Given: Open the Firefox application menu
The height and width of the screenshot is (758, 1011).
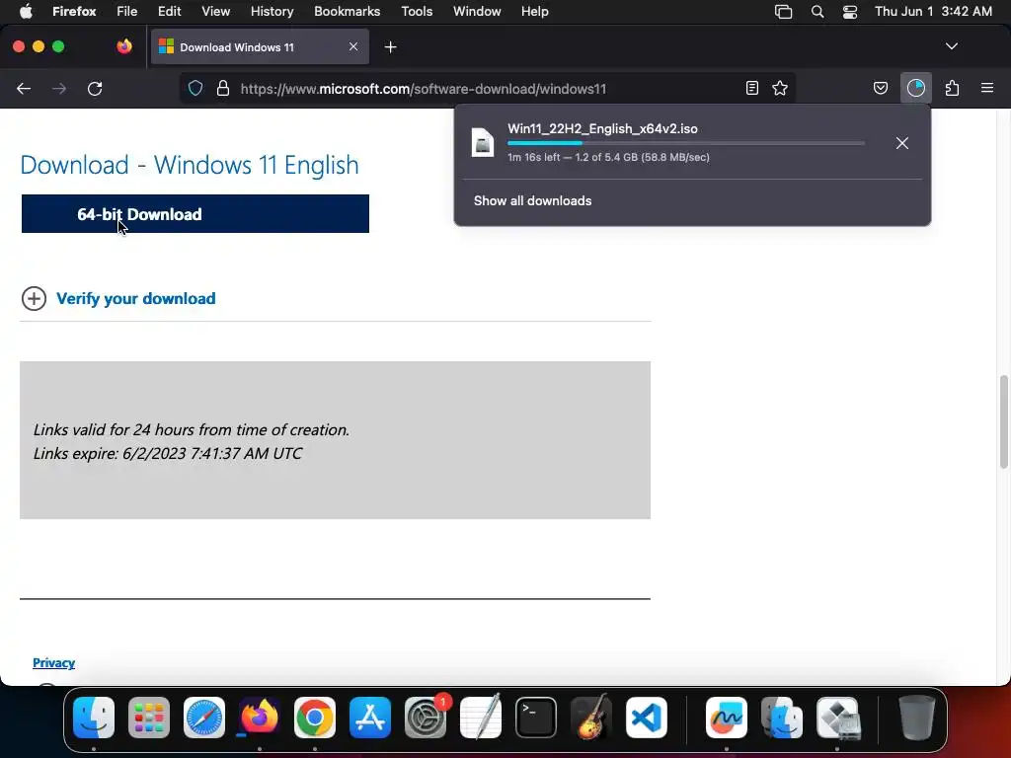Looking at the screenshot, I should pyautogui.click(x=74, y=11).
